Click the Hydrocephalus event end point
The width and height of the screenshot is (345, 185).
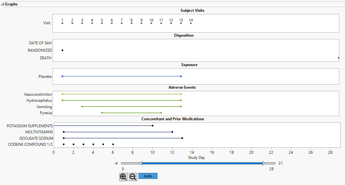181,100
